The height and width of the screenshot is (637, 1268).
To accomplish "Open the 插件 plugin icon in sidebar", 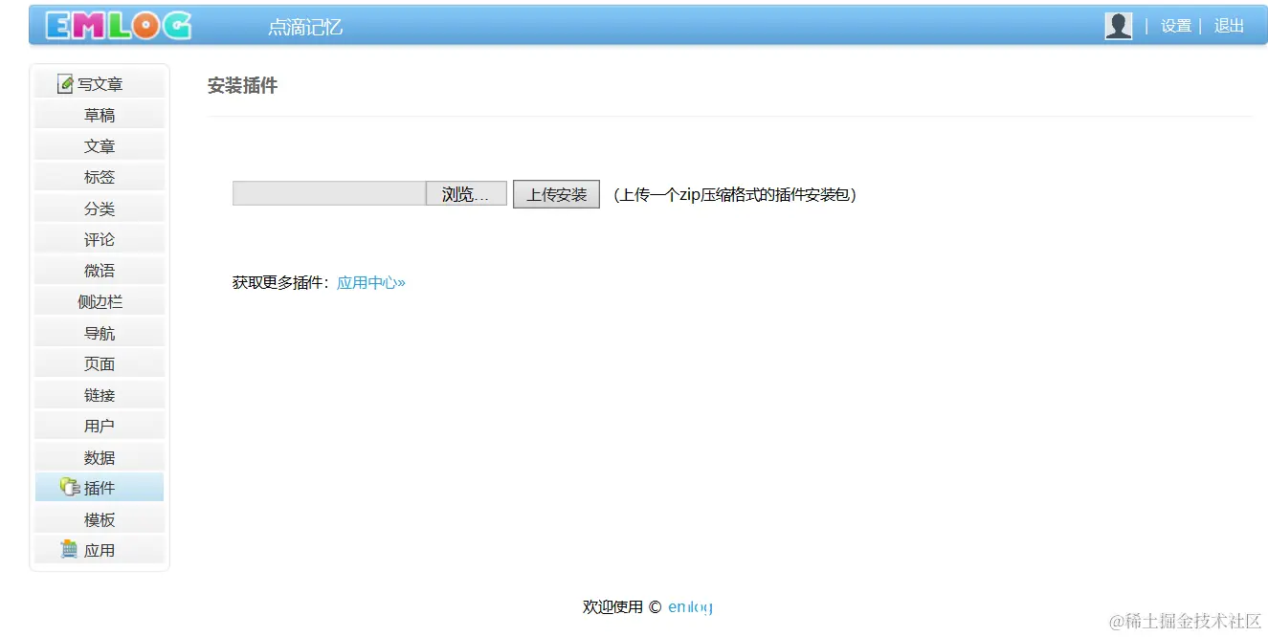I will coord(68,487).
